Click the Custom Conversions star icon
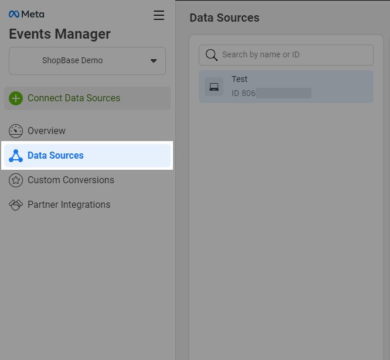Image resolution: width=390 pixels, height=360 pixels. pyautogui.click(x=16, y=180)
